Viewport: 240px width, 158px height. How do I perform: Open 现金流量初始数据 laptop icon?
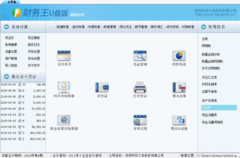(x=64, y=120)
